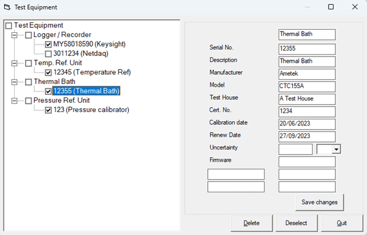Click the Serial No. input field

(x=307, y=49)
